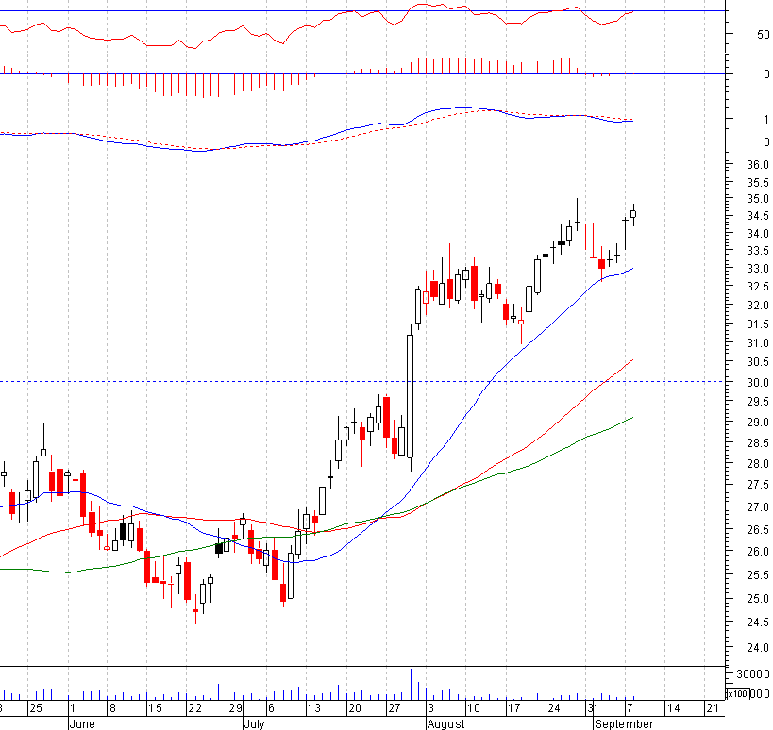Select the June 1 date label
The height and width of the screenshot is (730, 773).
pos(73,708)
